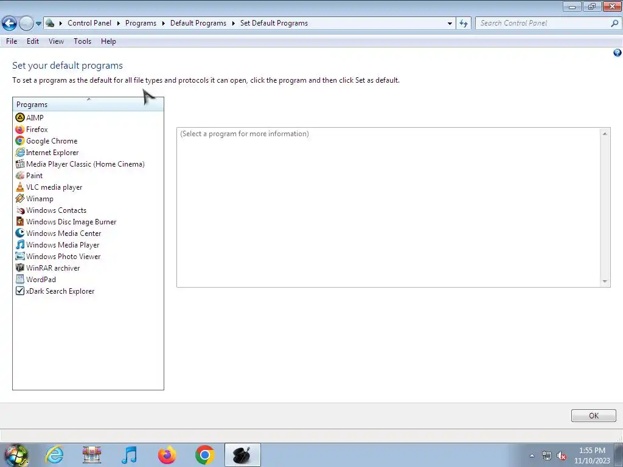623x467 pixels.
Task: Open the Help menu
Action: coord(108,41)
